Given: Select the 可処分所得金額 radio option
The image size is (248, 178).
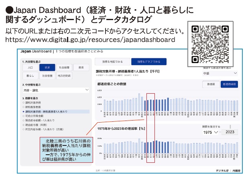Looking at the screenshot, I should [23, 116].
